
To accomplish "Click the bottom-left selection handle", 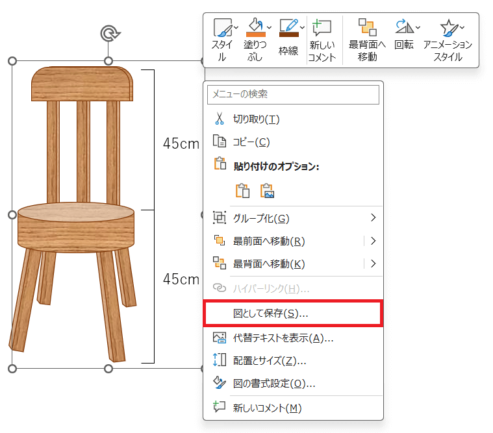I will [12, 369].
